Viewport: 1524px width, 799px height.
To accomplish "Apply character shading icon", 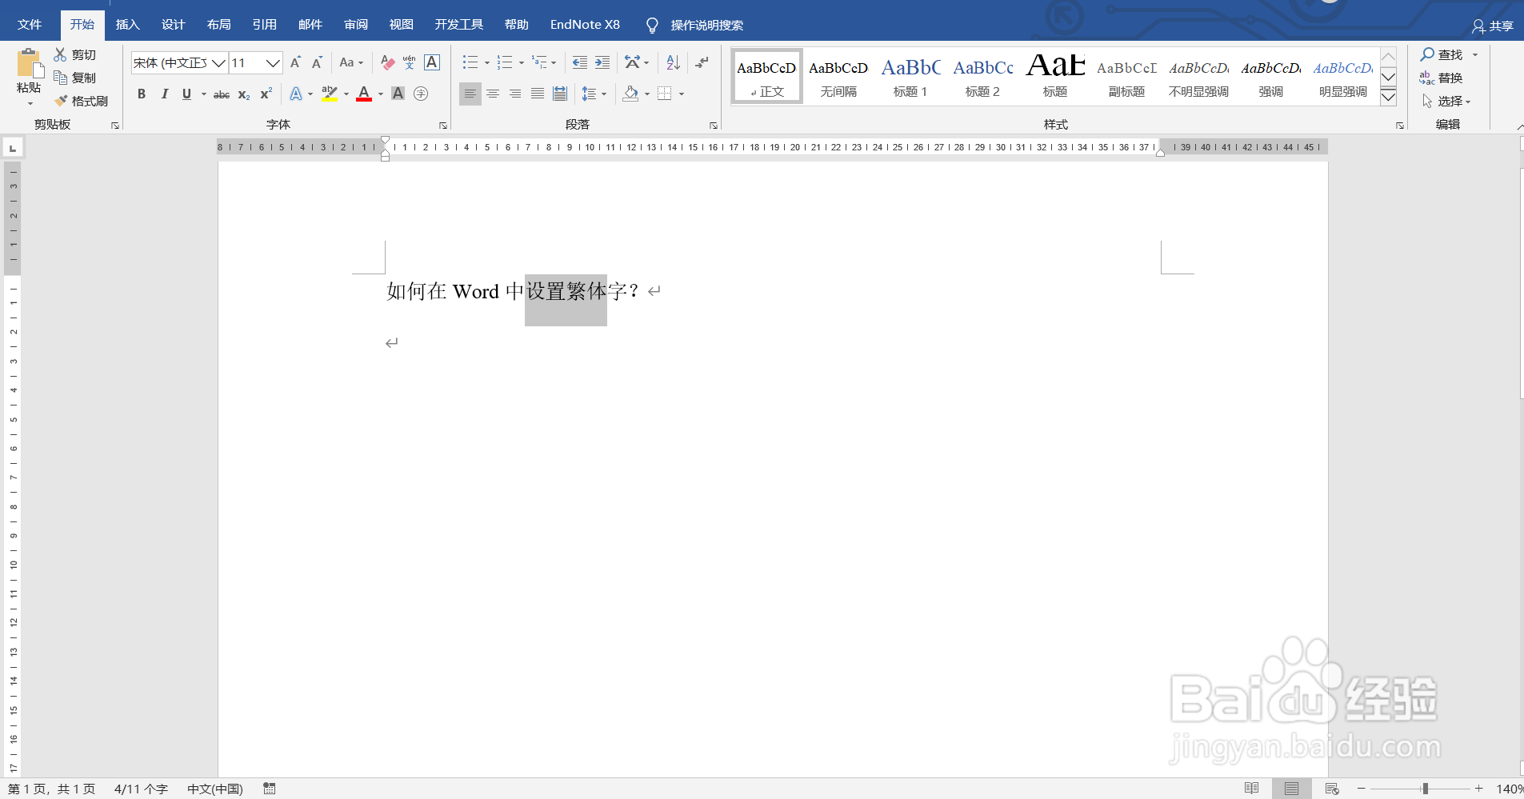I will (398, 94).
